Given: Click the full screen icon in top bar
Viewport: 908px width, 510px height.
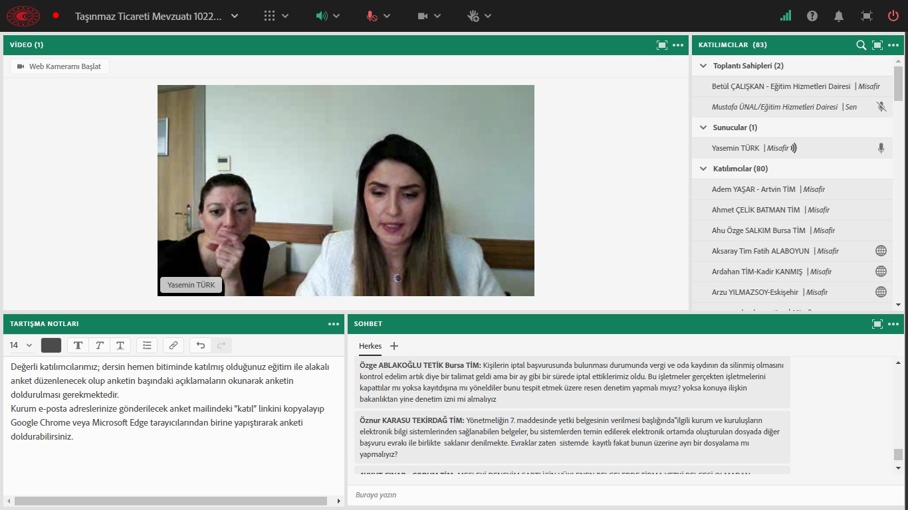Looking at the screenshot, I should [x=866, y=16].
